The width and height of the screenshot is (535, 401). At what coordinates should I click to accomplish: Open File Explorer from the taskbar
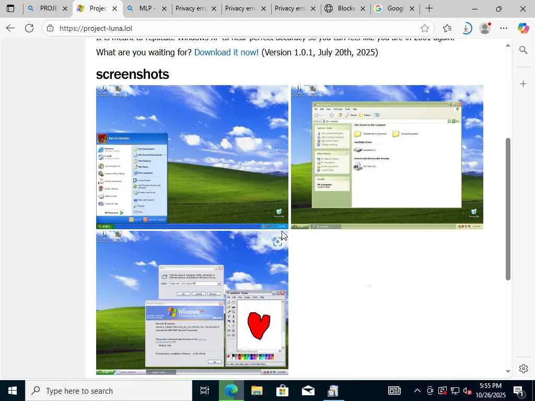[x=257, y=391]
